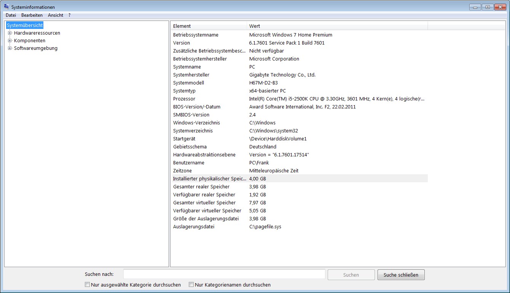
Task: Click the grayed Suchen button
Action: coord(351,275)
